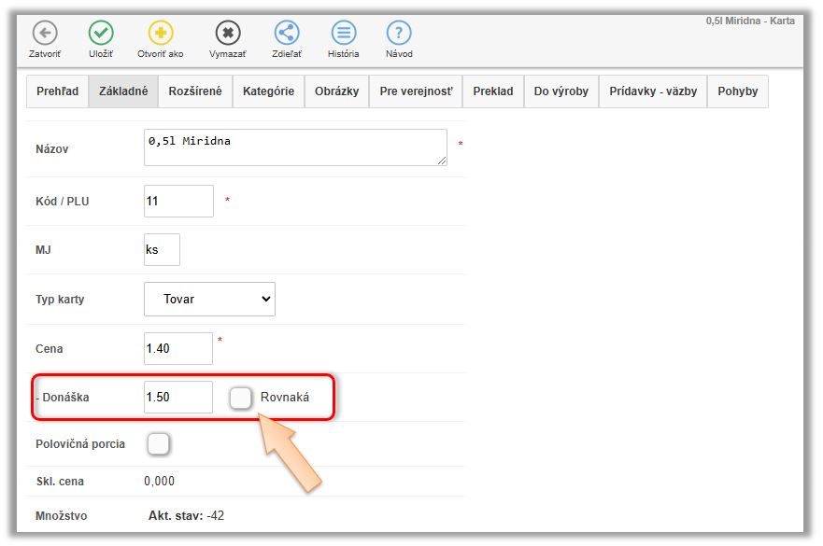Share the card via Zdieľať icon
Viewport: 823px width, 546px height.
pyautogui.click(x=287, y=34)
